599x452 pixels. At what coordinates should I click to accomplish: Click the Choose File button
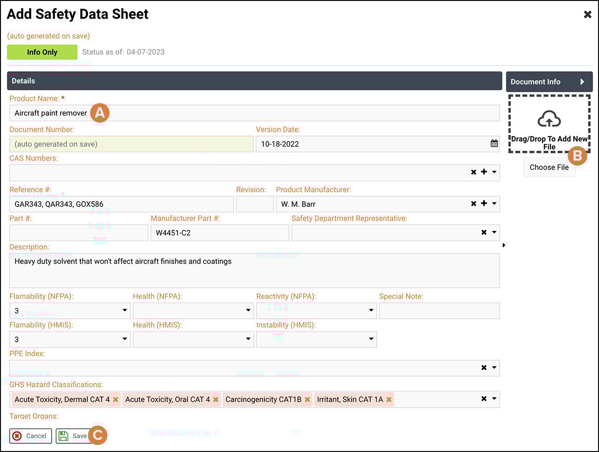point(549,167)
